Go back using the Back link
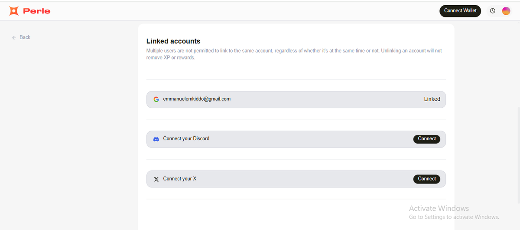Viewport: 520px width, 230px height. pos(21,37)
